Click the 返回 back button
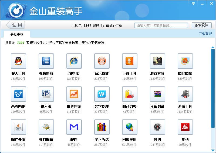The width and height of the screenshot is (216, 153). pyautogui.click(x=16, y=25)
